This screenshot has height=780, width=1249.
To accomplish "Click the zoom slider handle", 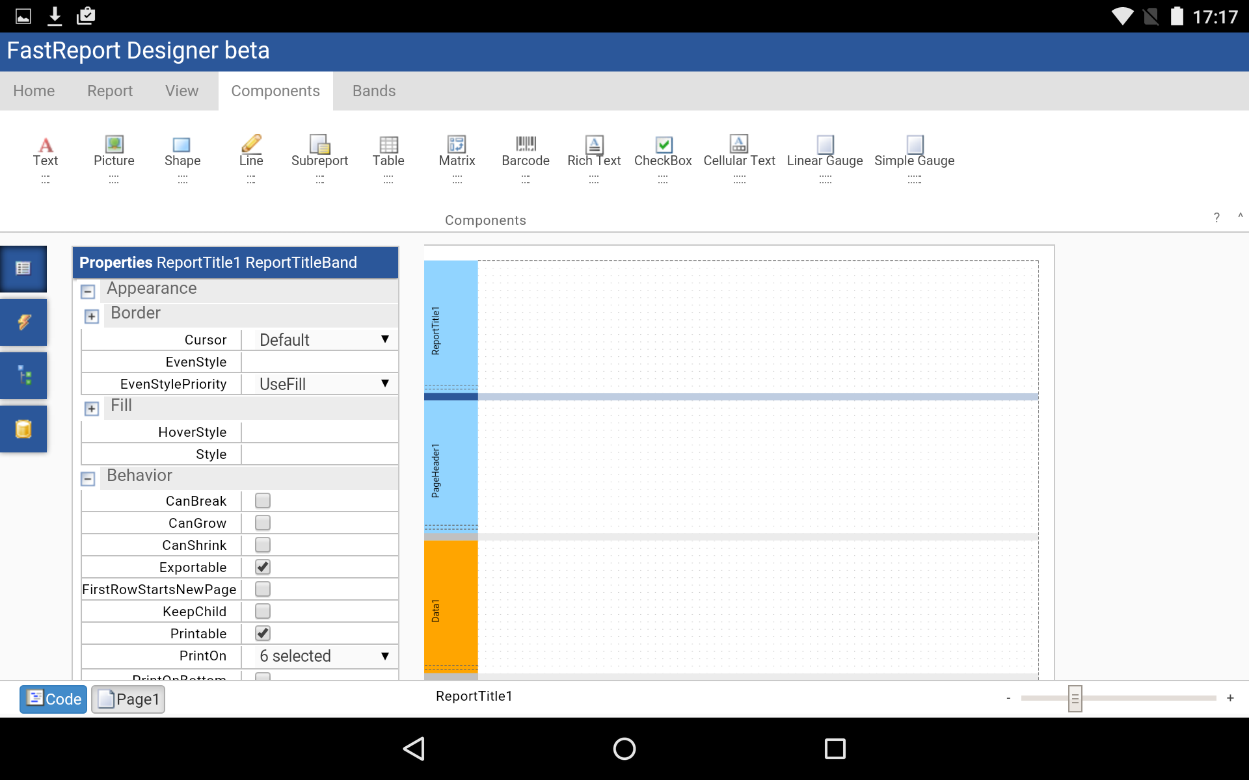I will click(1075, 699).
